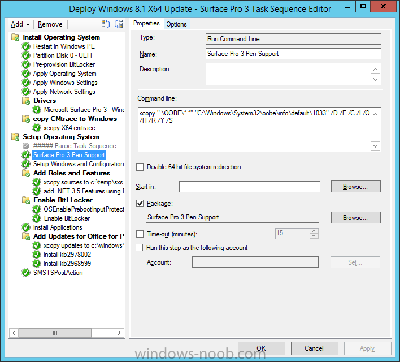
Task: Click folder icon of Enable BitLLocker group
Action: click(x=26, y=200)
